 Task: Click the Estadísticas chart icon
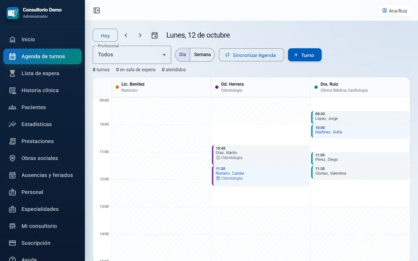13,124
